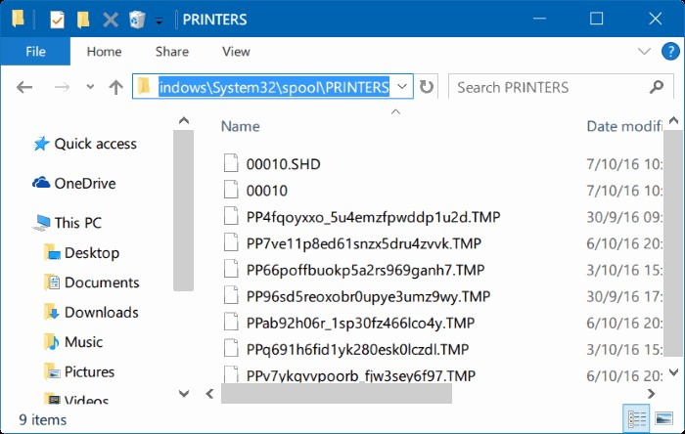This screenshot has width=685, height=434.
Task: Open the address bar history dropdown
Action: 401,87
